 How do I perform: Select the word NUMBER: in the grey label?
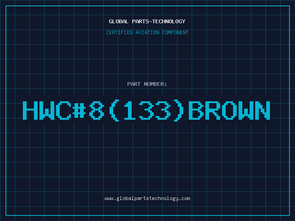pos(155,84)
